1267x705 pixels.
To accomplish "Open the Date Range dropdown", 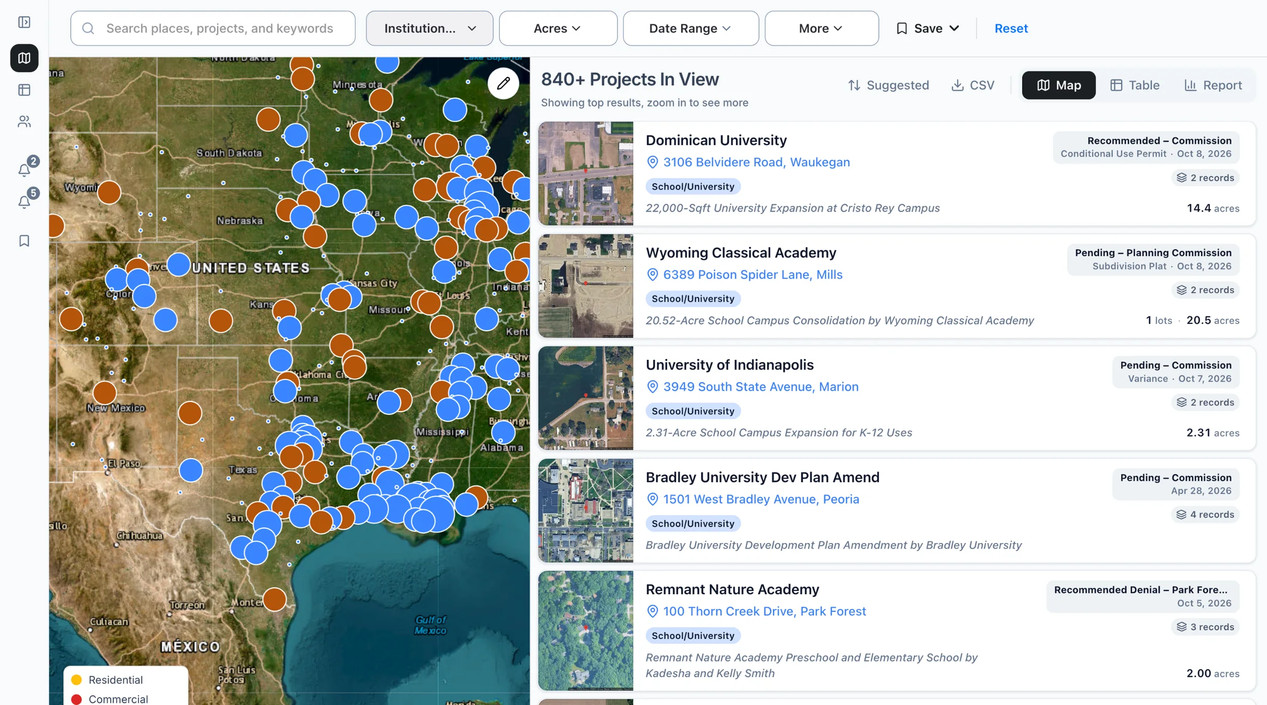I will pos(691,28).
